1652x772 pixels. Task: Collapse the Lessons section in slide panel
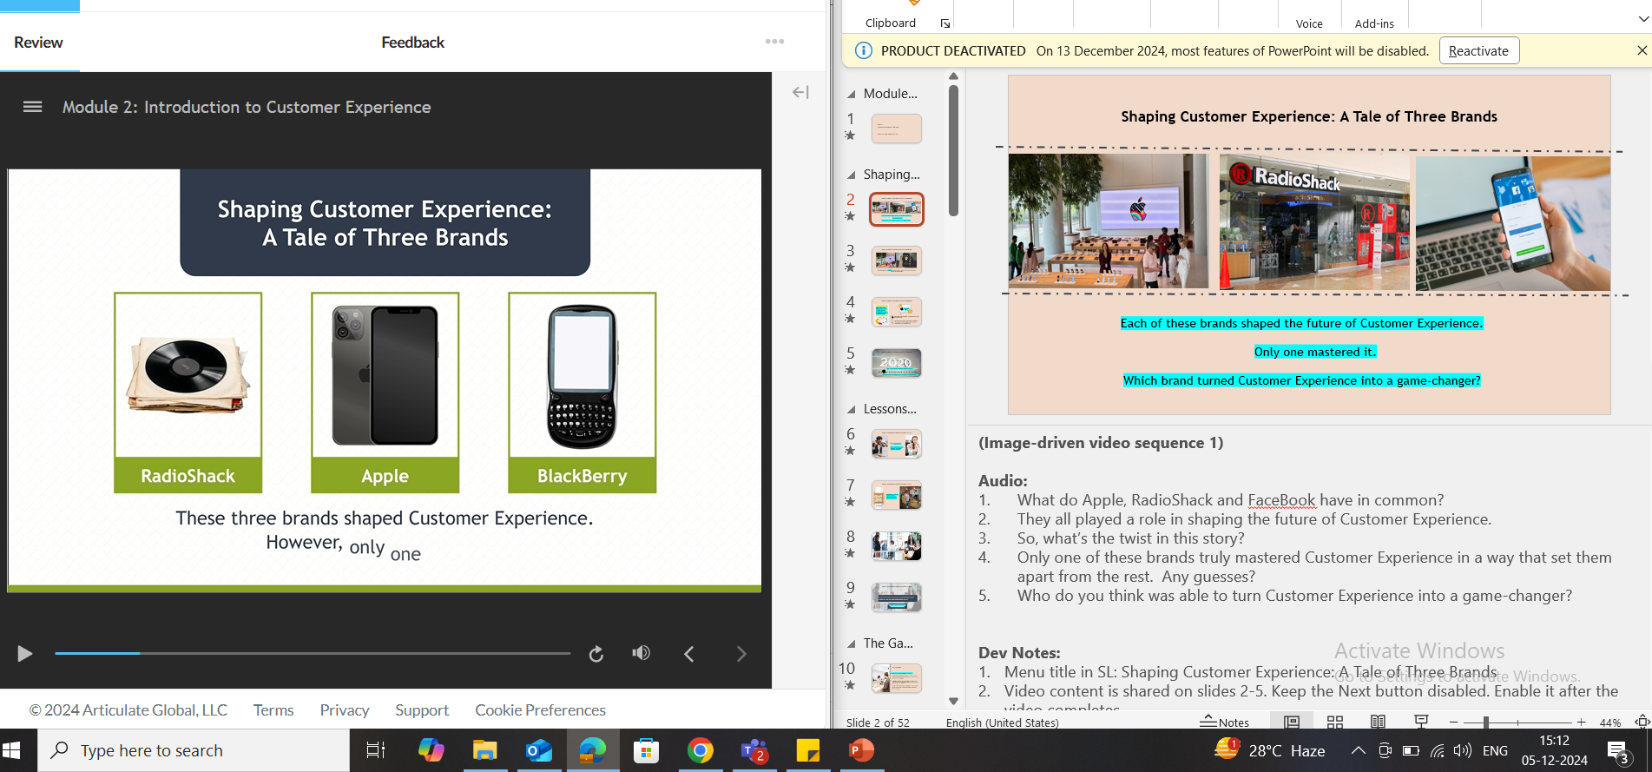[851, 409]
